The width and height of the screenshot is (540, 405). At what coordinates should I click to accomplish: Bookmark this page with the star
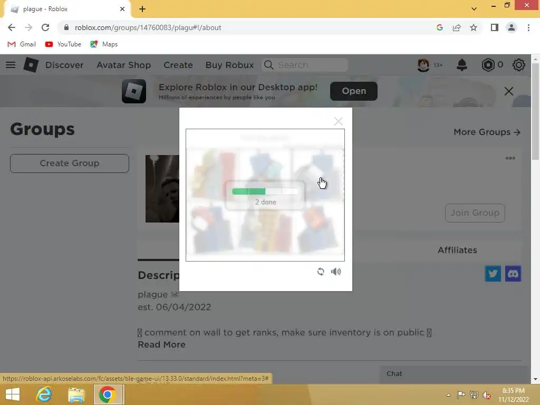tap(474, 27)
